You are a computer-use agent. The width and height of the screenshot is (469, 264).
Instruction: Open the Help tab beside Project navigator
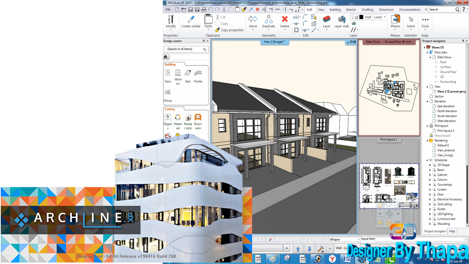(x=452, y=231)
